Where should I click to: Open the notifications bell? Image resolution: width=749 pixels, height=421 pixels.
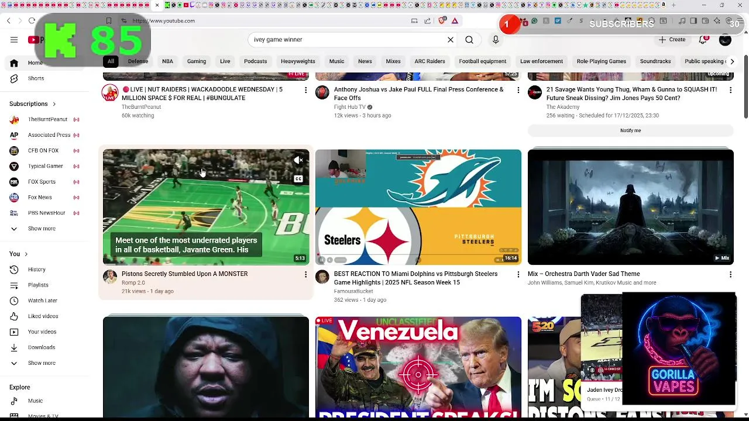point(703,40)
